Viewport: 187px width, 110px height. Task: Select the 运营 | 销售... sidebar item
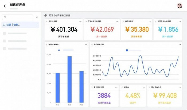(20, 25)
